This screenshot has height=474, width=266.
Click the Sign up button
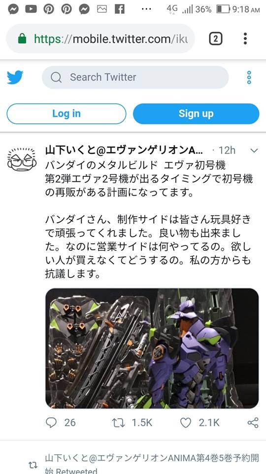(x=196, y=114)
